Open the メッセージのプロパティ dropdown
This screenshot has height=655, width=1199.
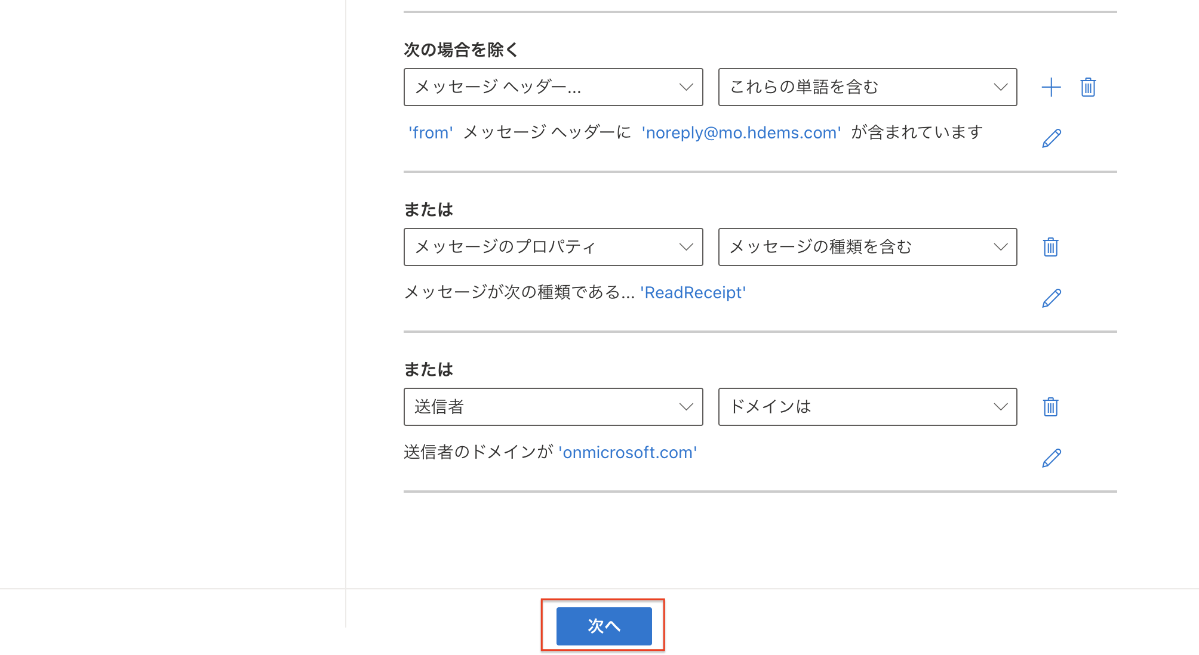coord(554,247)
